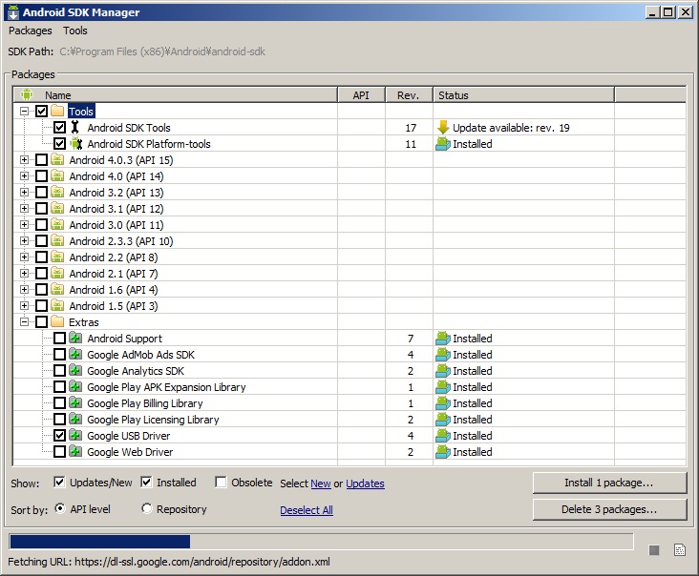The height and width of the screenshot is (576, 699).
Task: Toggle the Updates/New show filter checkbox
Action: [x=59, y=483]
